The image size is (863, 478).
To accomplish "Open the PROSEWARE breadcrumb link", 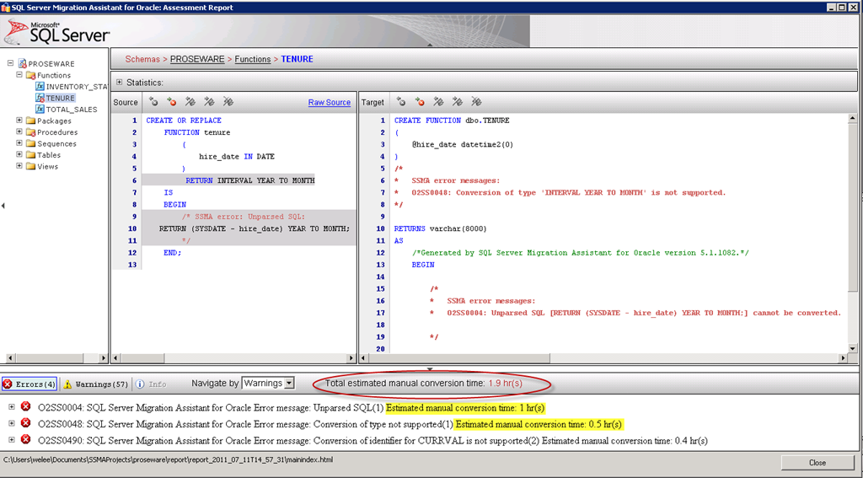I will click(x=197, y=59).
